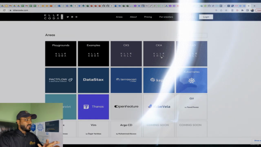
Task: Open the OpenFeature area tile
Action: click(126, 107)
